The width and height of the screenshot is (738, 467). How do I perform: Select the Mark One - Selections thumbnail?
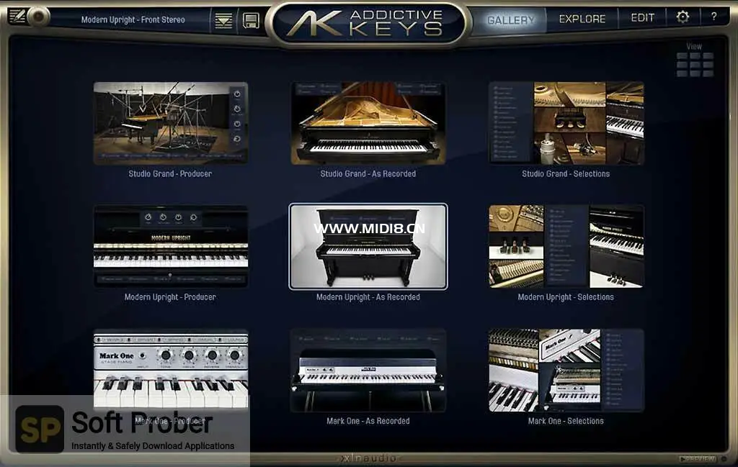coord(566,370)
